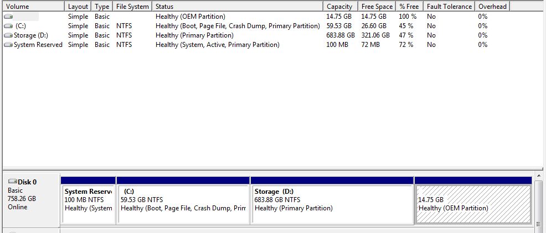This screenshot has width=546, height=233.
Task: Click the Online status under Disk 0
Action: click(17, 207)
